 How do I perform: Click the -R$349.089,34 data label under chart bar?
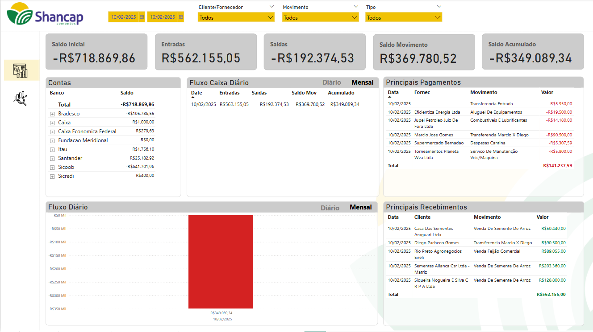point(221,313)
